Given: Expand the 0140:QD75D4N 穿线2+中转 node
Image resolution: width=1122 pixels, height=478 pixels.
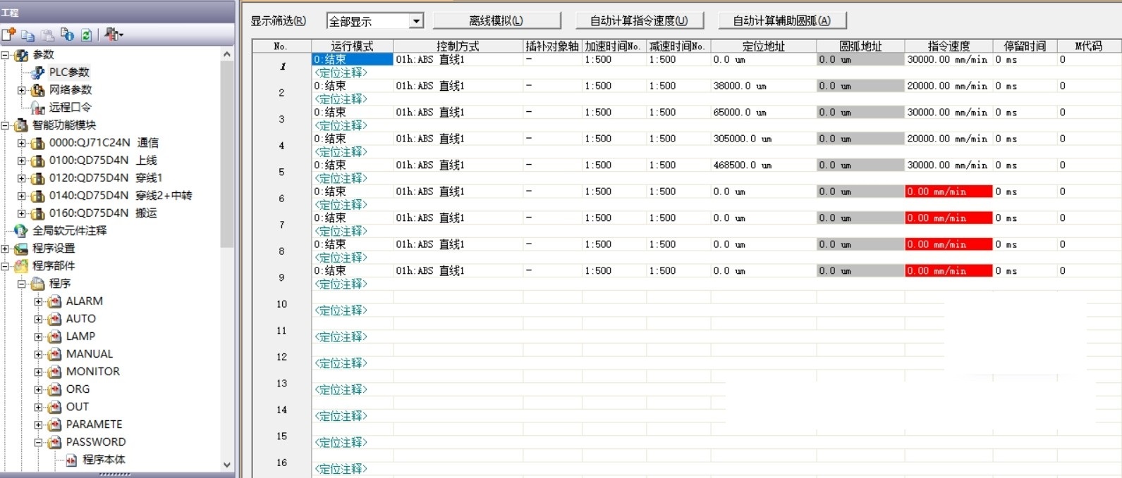Looking at the screenshot, I should tap(22, 196).
